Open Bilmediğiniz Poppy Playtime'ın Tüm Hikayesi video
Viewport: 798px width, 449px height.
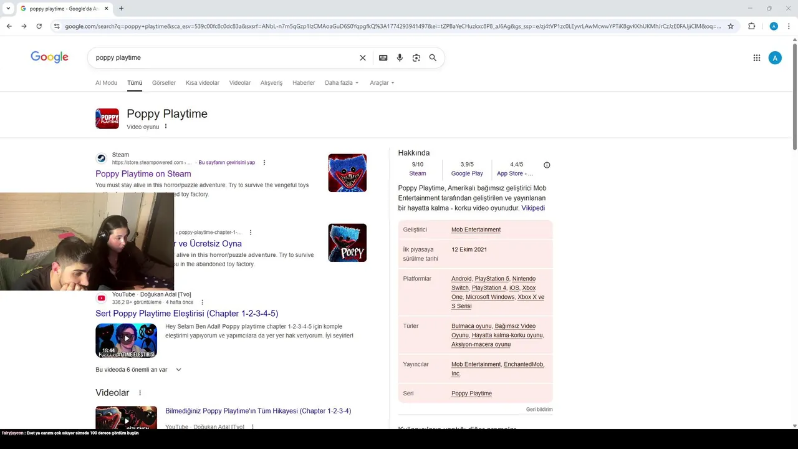(258, 411)
